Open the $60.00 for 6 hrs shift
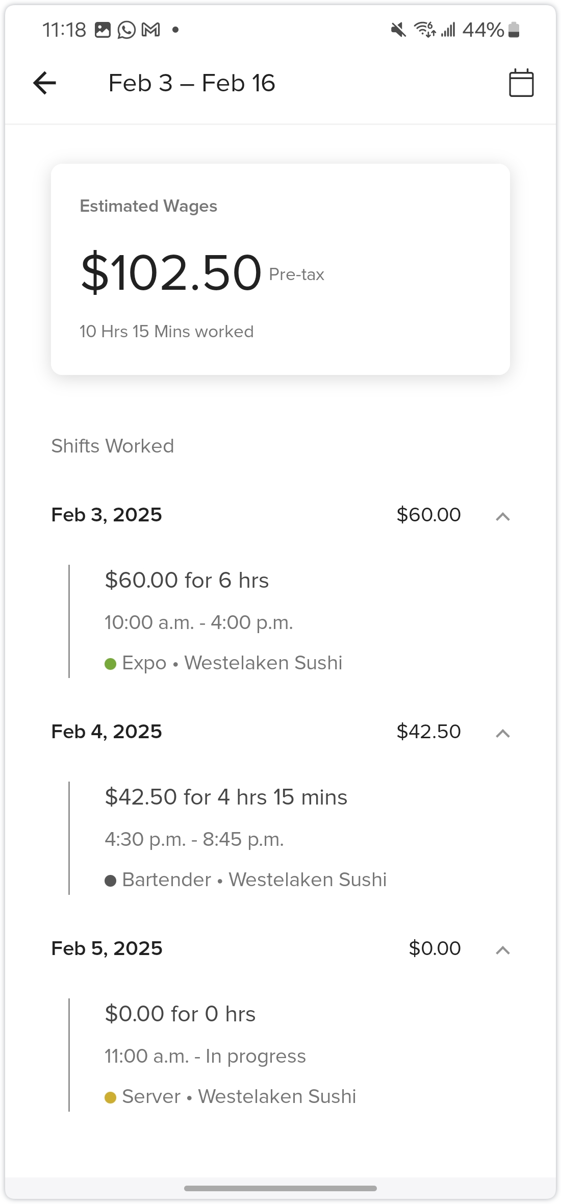This screenshot has height=1204, width=561. 187,581
